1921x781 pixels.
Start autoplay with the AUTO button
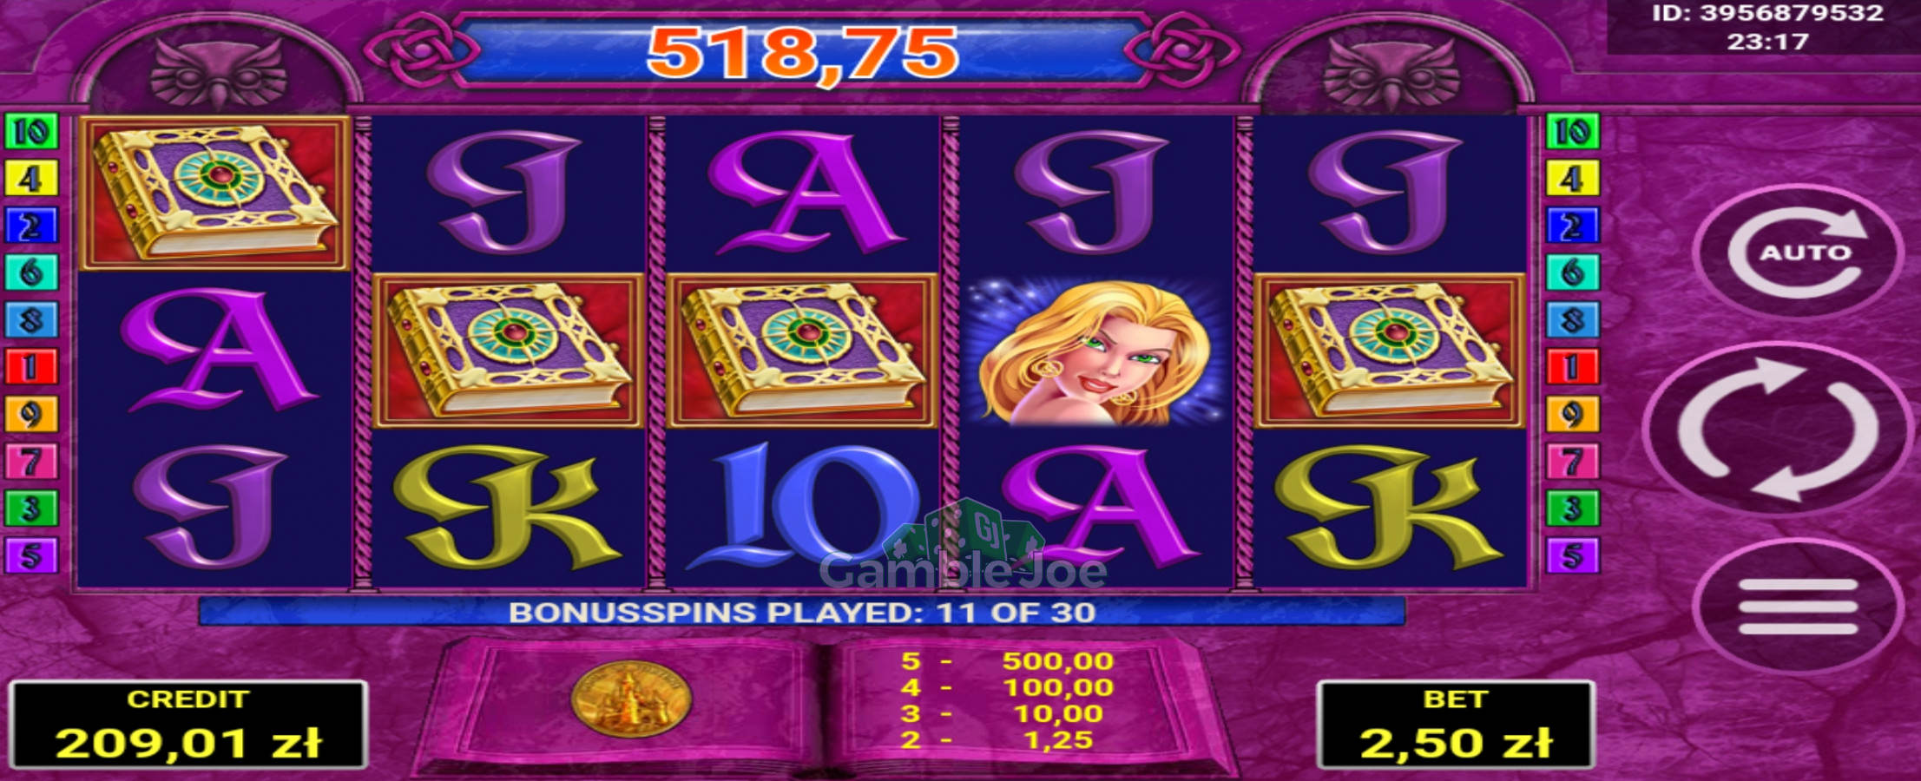point(1799,253)
